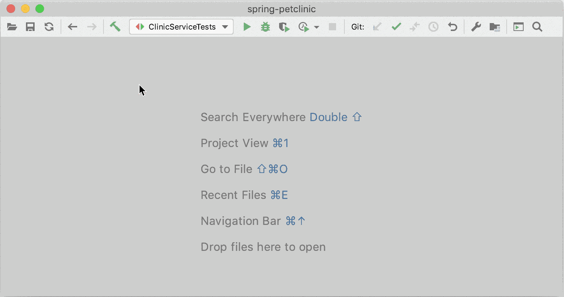Open Project Structure folder icon
The height and width of the screenshot is (297, 564).
click(x=494, y=27)
